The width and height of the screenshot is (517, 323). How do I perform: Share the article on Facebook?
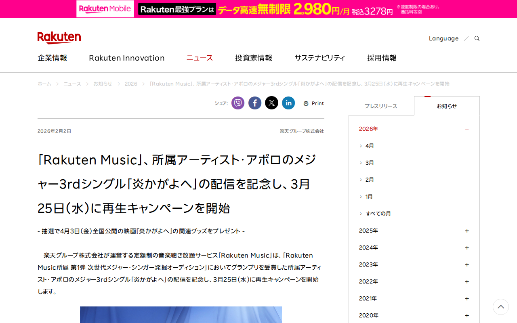tap(254, 103)
